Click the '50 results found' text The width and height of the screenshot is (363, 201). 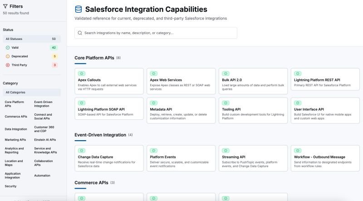pos(16,13)
